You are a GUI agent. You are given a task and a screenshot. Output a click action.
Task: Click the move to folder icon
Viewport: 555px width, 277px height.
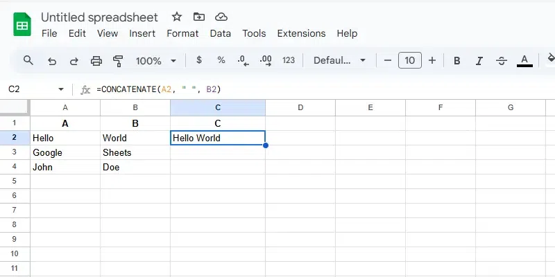click(199, 17)
